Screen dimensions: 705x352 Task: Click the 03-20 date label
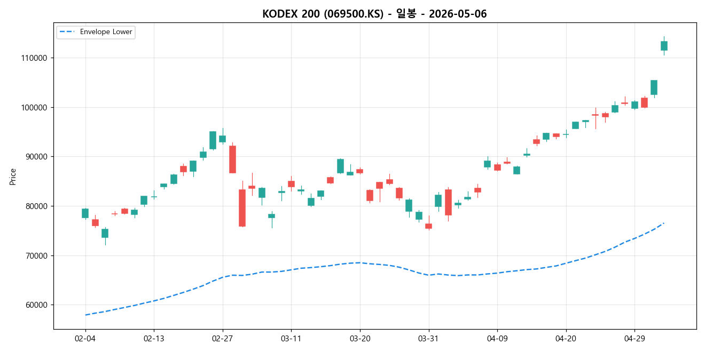pyautogui.click(x=359, y=339)
